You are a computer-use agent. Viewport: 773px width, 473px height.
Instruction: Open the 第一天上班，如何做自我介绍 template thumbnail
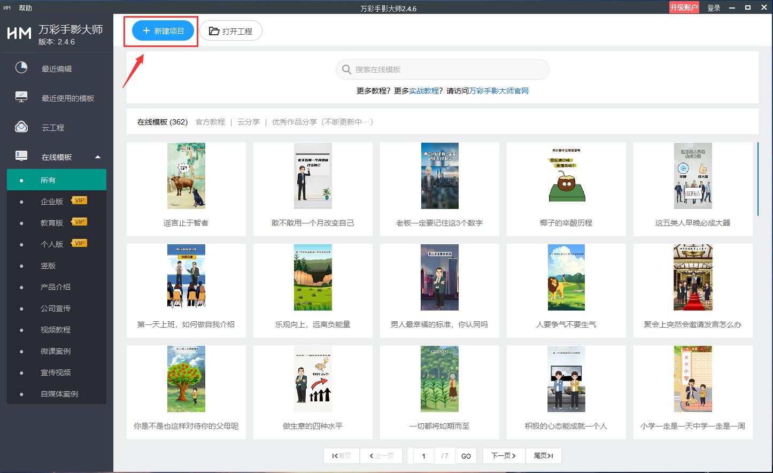(186, 277)
